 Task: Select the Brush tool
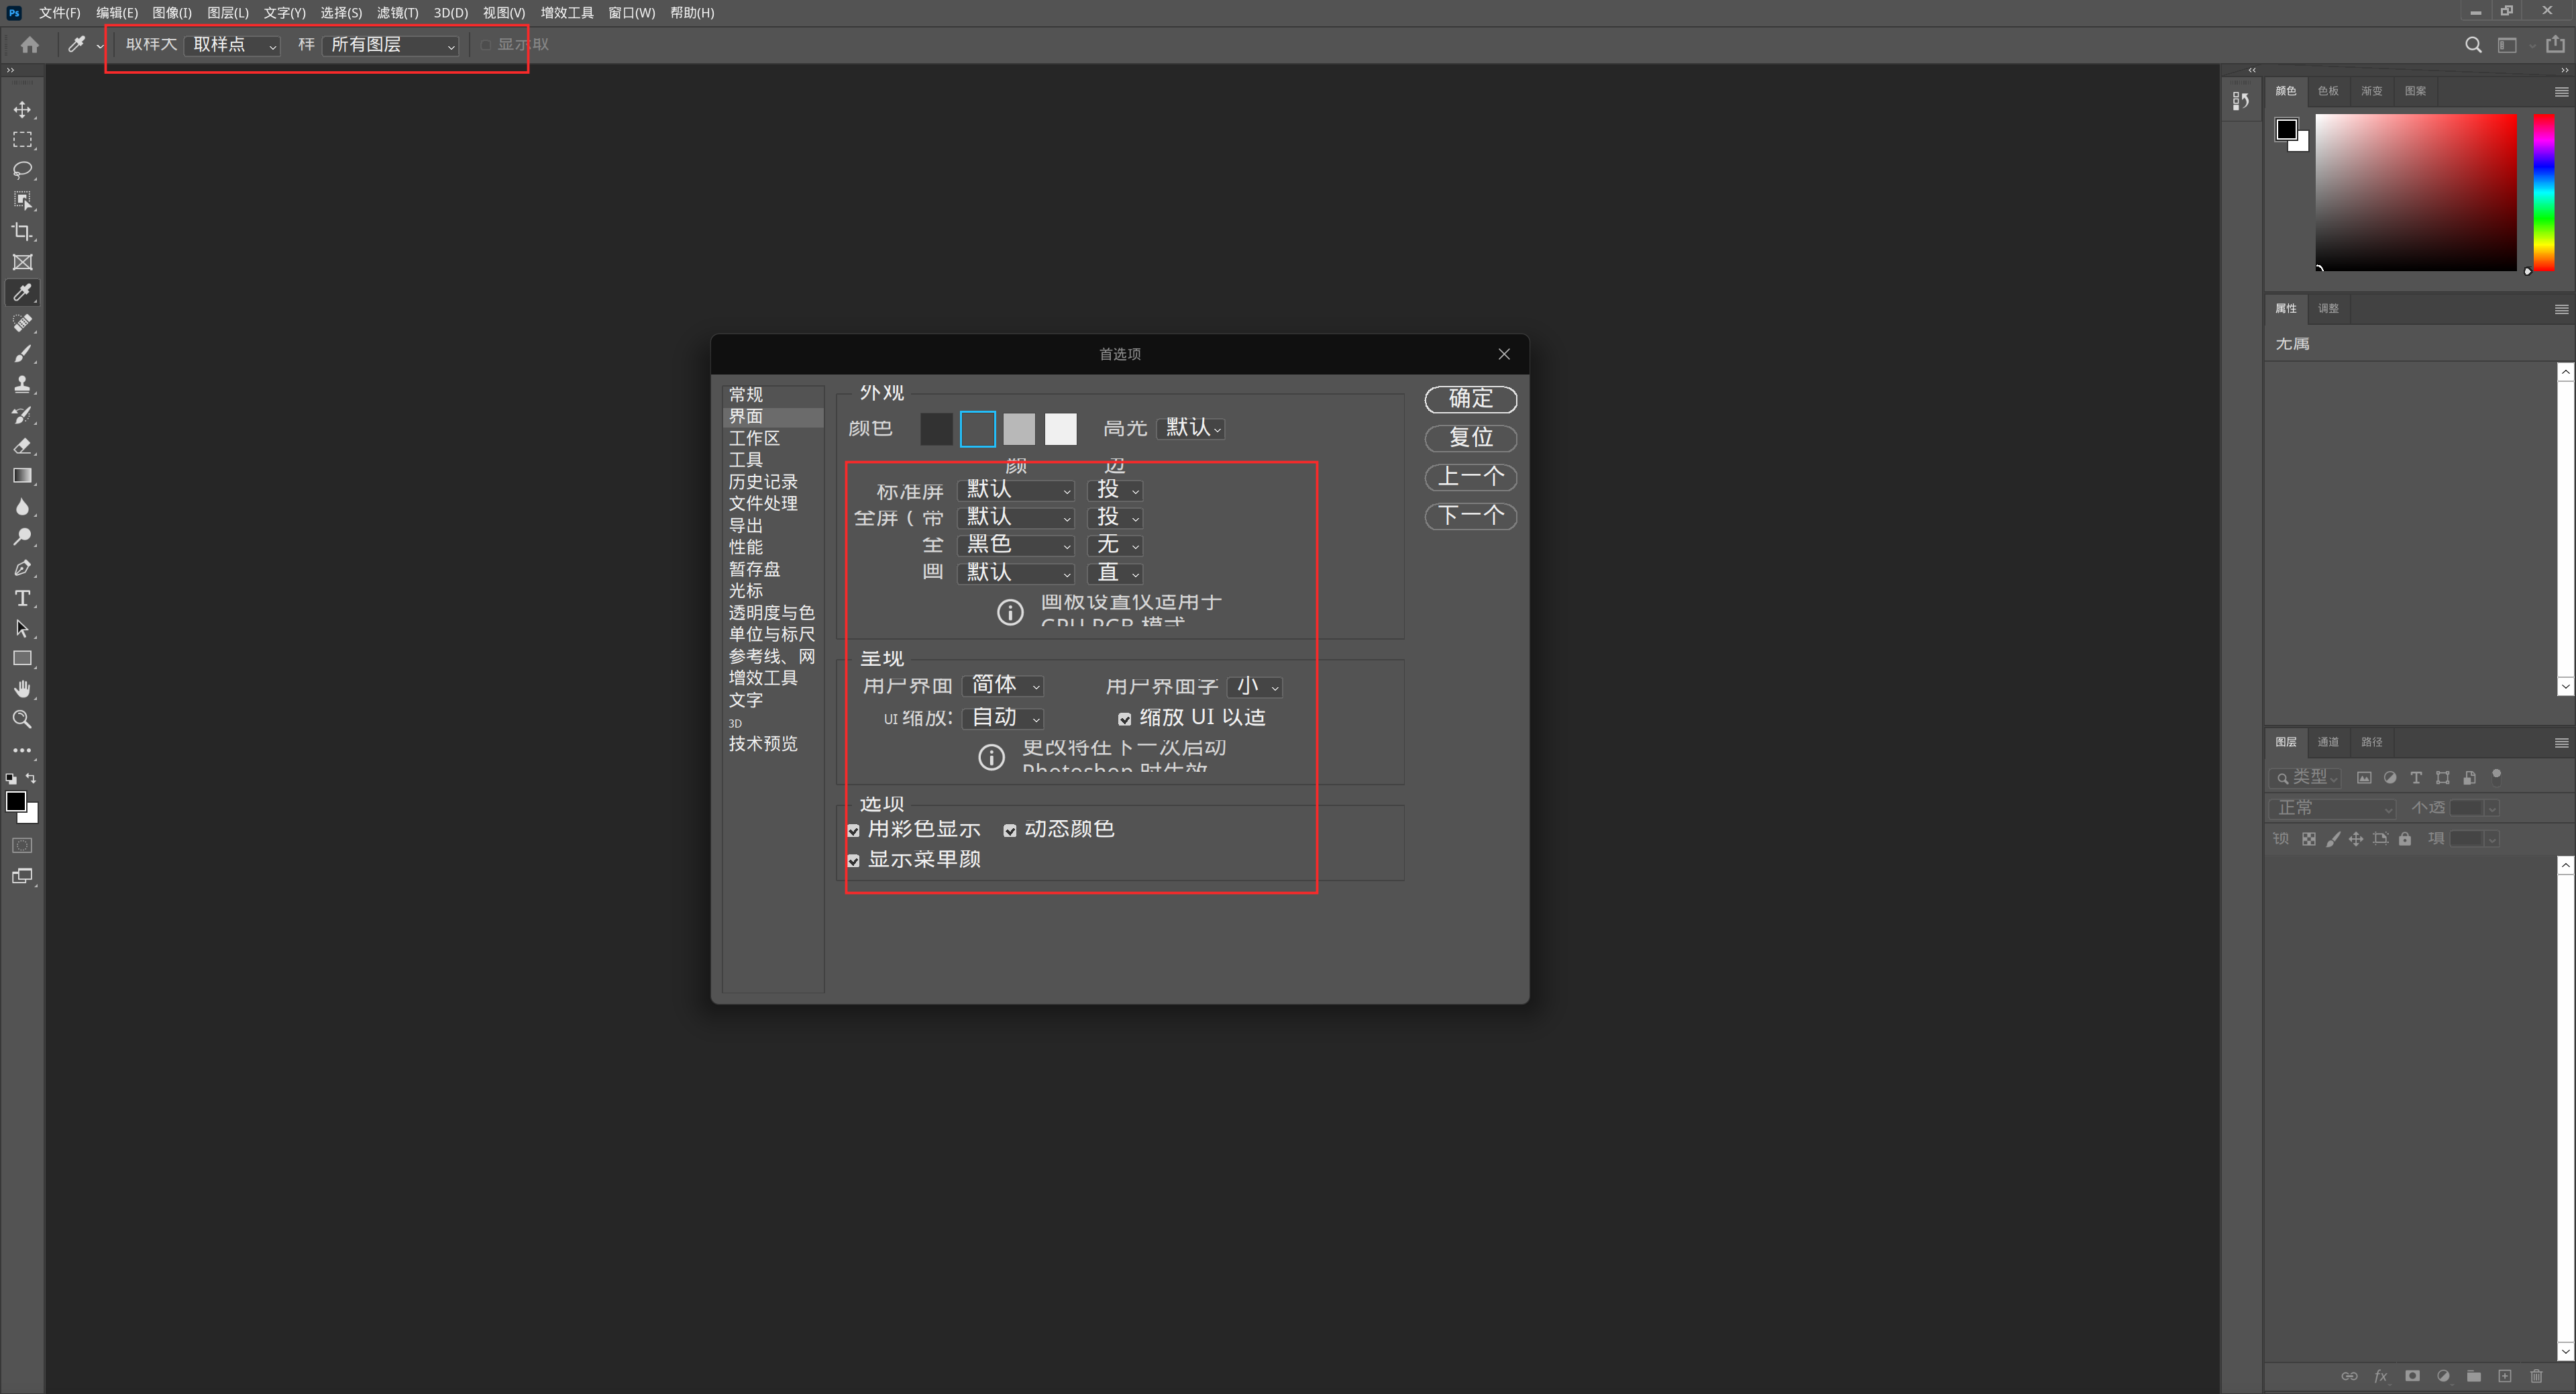(22, 353)
